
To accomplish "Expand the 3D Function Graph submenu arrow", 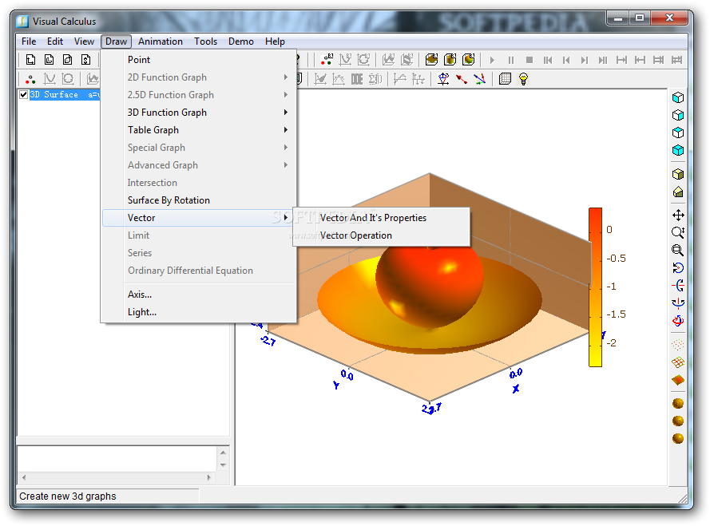I will tap(286, 113).
